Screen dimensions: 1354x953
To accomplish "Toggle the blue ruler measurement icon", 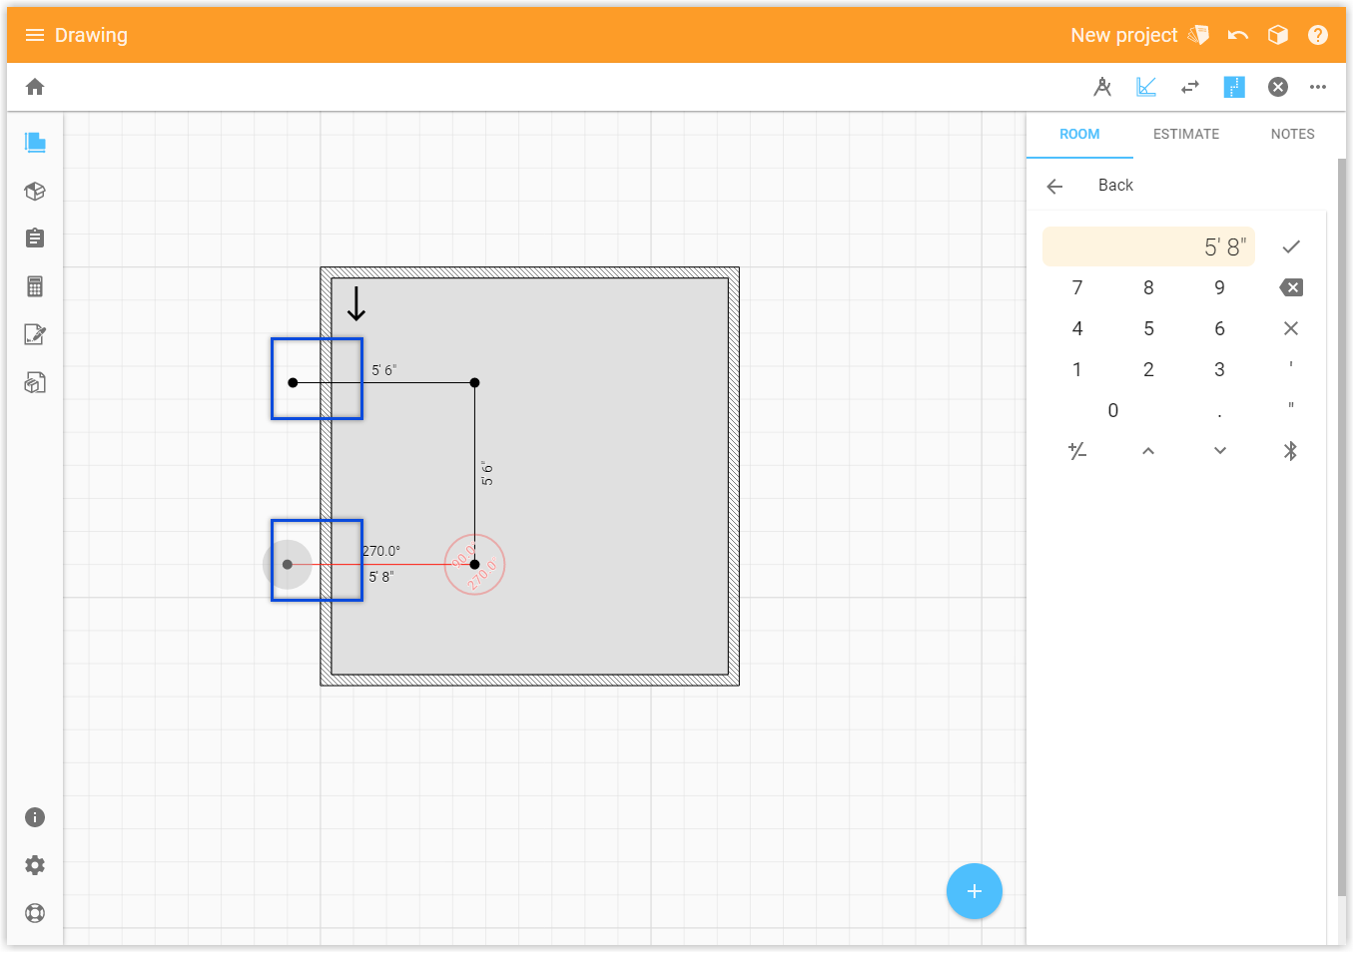I will point(1234,87).
